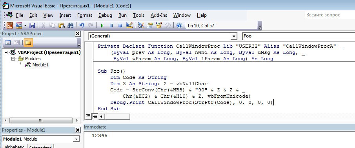
Task: Click the 'Dim Code As String' line
Action: tap(138, 77)
